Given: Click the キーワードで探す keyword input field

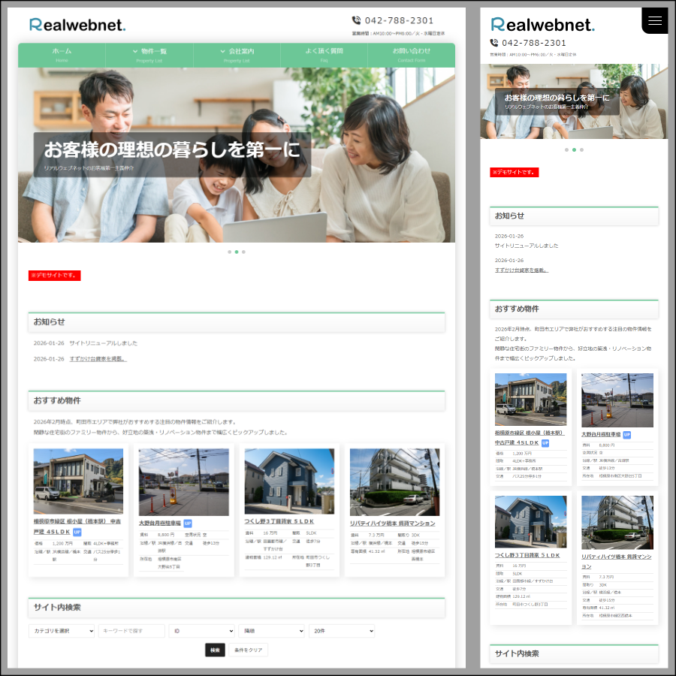Looking at the screenshot, I should [x=131, y=631].
